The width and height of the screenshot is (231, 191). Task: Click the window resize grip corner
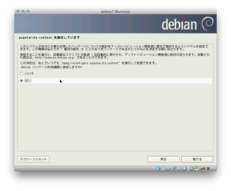[x=215, y=170]
